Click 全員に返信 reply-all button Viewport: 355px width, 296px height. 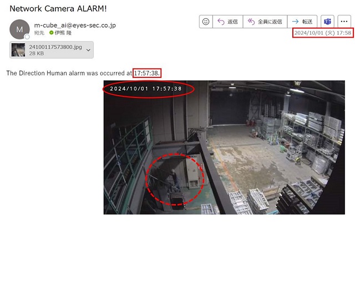(265, 22)
